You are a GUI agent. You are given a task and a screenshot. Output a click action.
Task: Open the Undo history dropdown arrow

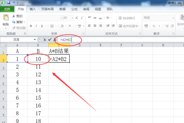coord(17,3)
